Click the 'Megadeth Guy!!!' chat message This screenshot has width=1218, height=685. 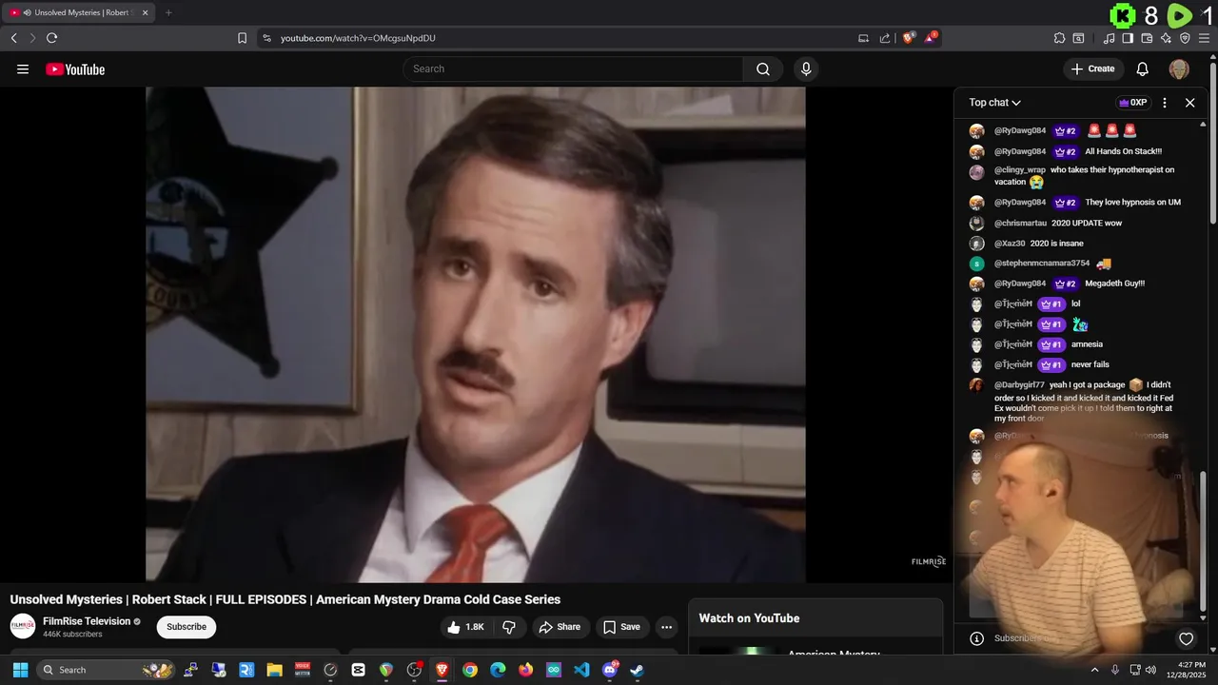click(1114, 284)
